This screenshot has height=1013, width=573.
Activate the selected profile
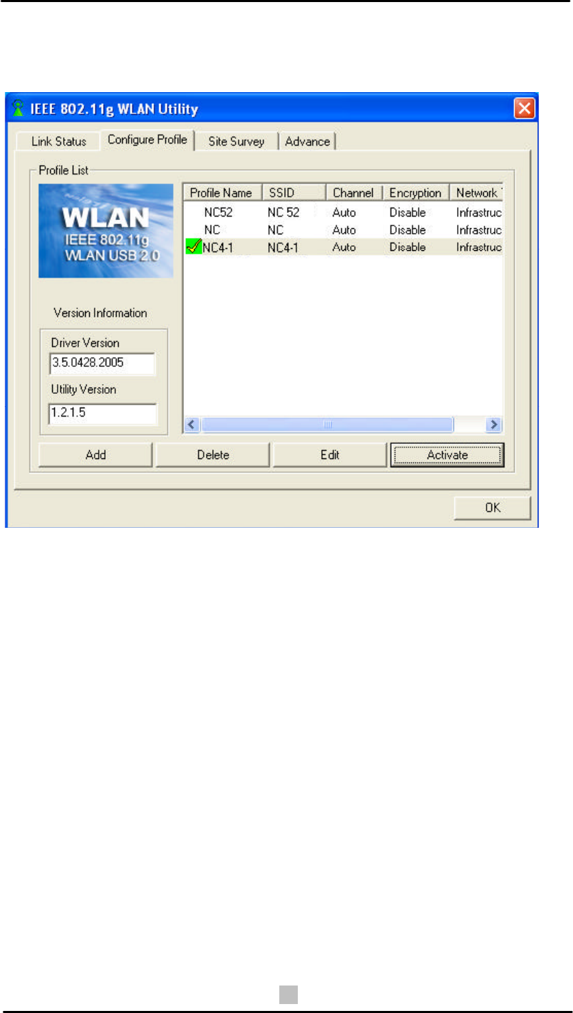pyautogui.click(x=447, y=455)
